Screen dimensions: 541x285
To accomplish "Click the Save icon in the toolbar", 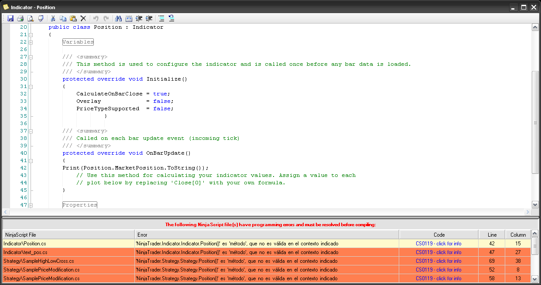I will (10, 18).
